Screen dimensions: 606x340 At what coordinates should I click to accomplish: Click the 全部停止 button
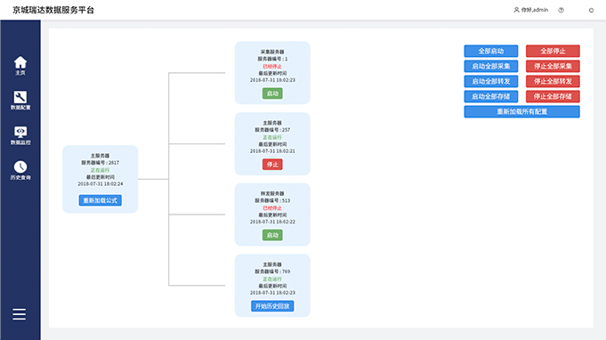[553, 51]
